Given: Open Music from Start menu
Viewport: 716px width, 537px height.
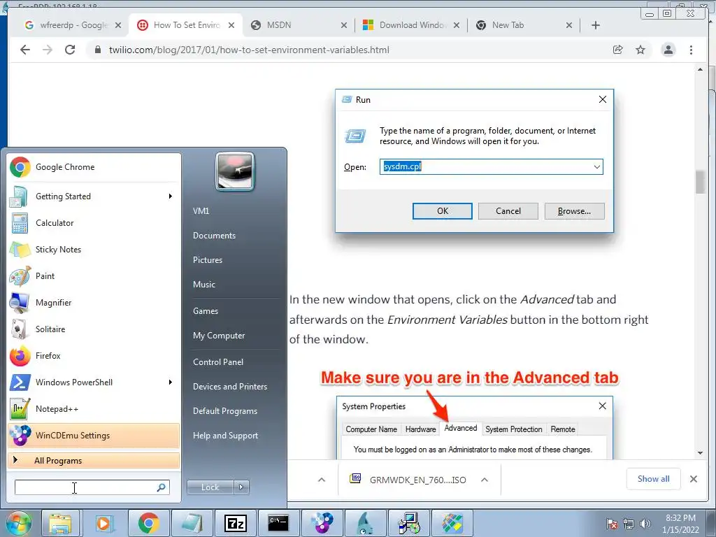Looking at the screenshot, I should [x=204, y=285].
